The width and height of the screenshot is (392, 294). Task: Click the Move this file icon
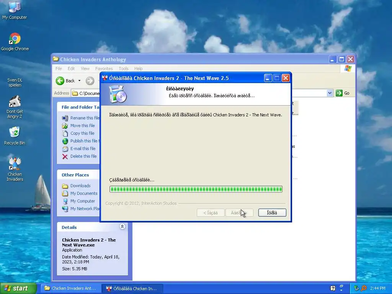click(65, 126)
